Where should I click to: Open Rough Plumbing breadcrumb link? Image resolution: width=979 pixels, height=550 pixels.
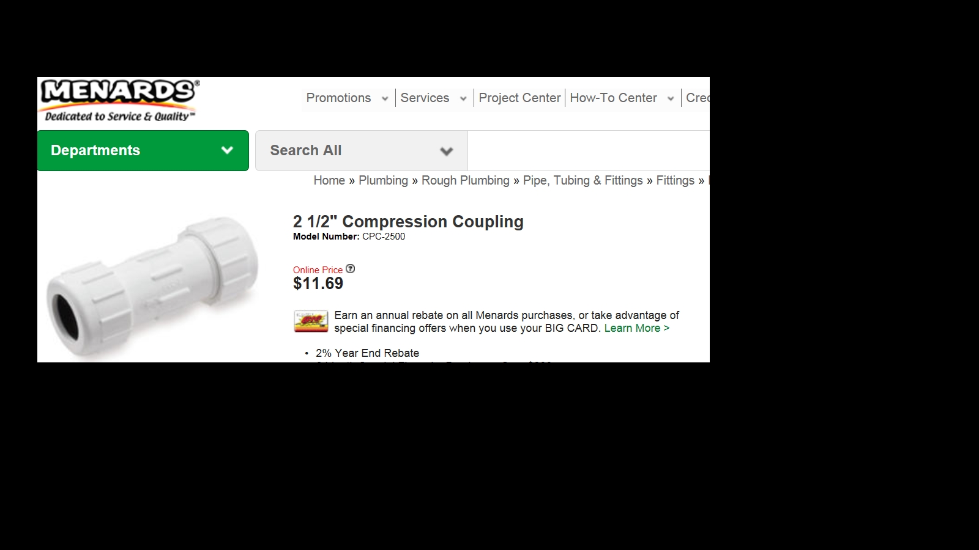coord(465,180)
